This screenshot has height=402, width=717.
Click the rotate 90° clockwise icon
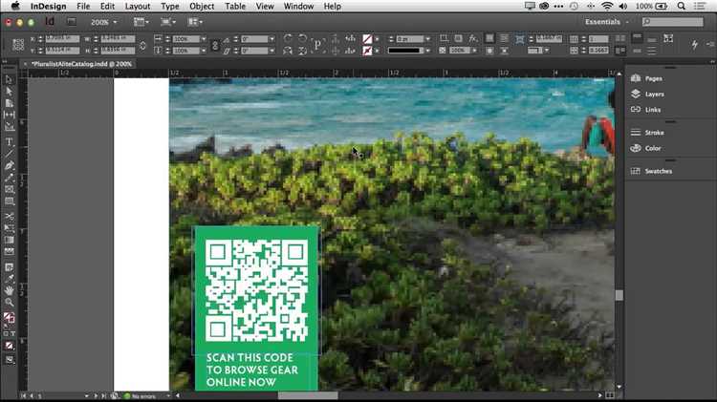[288, 38]
